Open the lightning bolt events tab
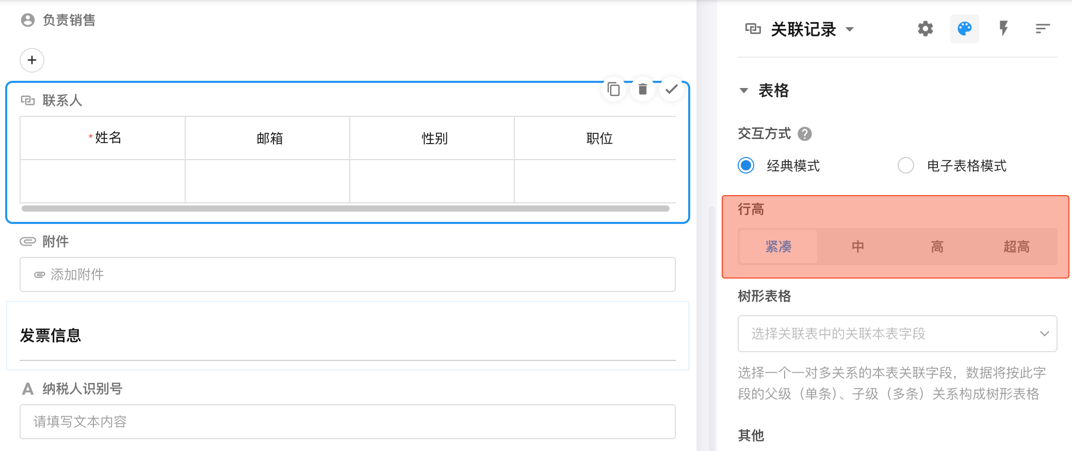The image size is (1072, 451). pyautogui.click(x=1003, y=29)
